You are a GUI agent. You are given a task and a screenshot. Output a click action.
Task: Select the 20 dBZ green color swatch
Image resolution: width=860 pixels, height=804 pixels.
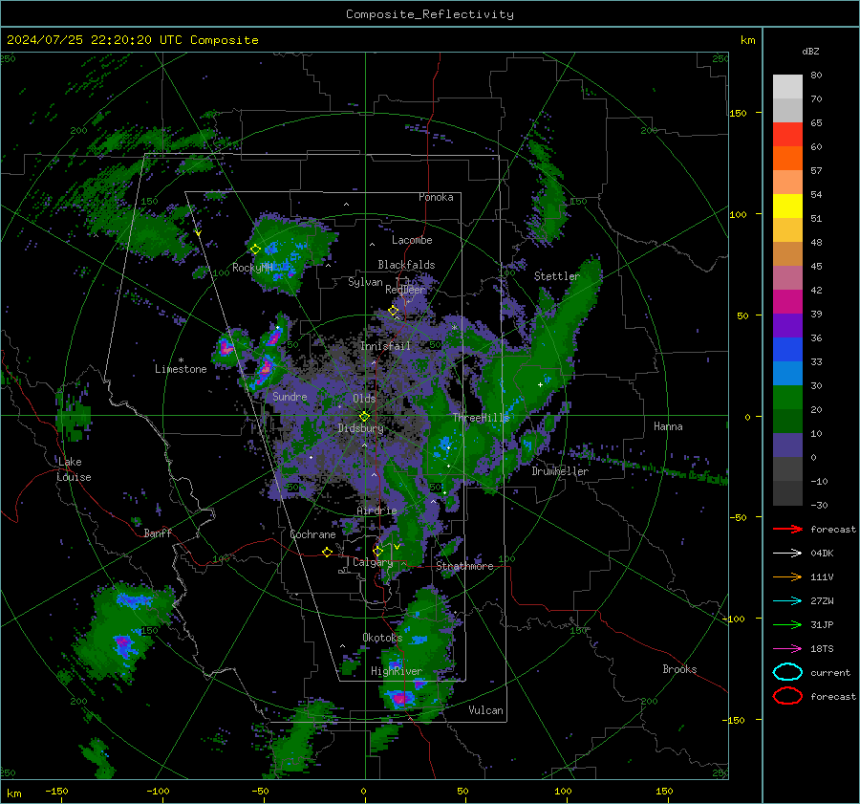[787, 422]
